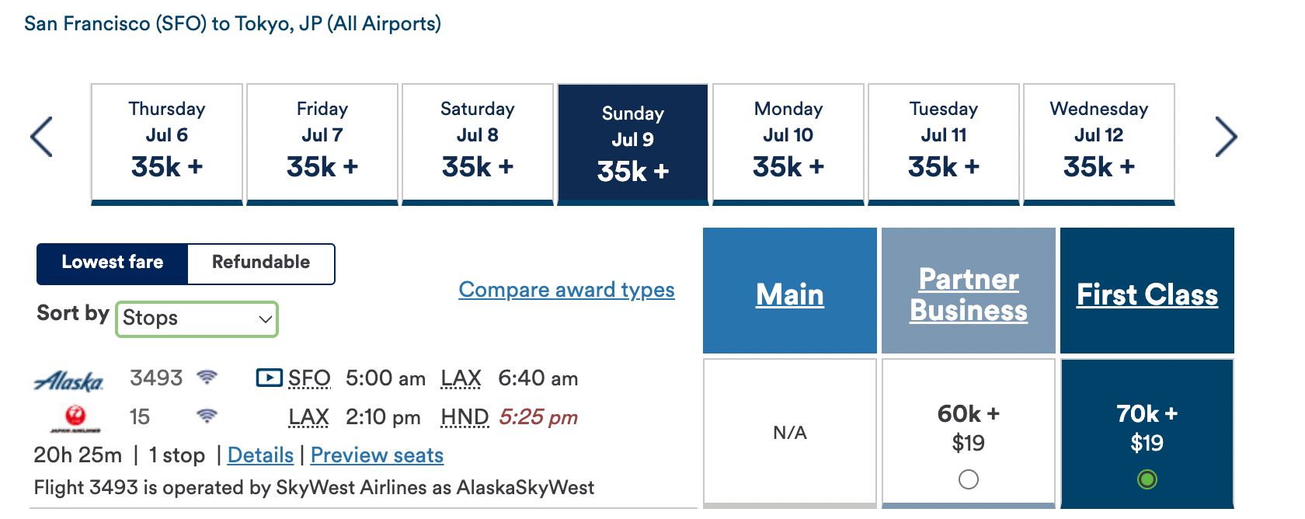Advance to next dates with right arrow
The width and height of the screenshot is (1305, 519).
click(1226, 137)
